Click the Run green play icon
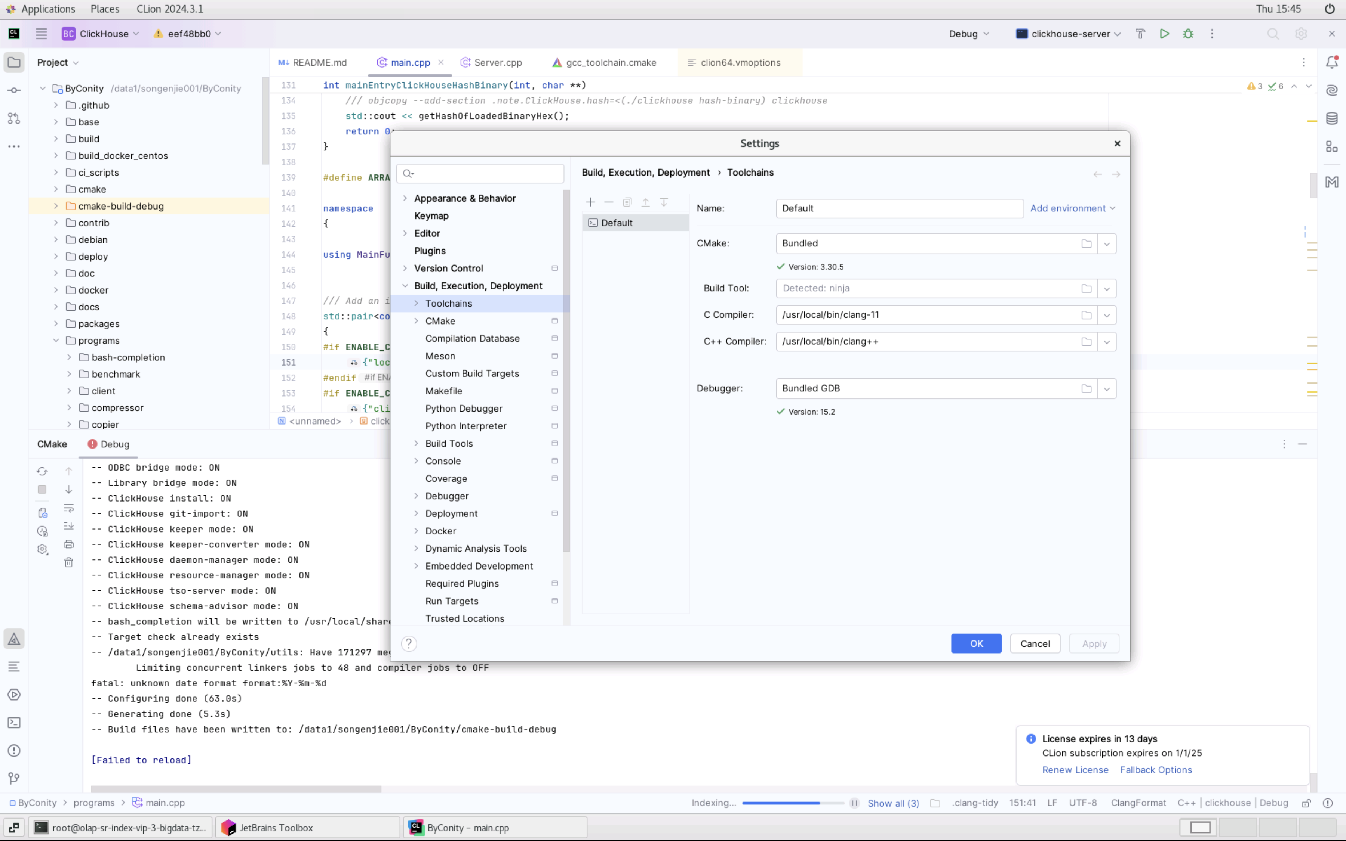 point(1164,34)
